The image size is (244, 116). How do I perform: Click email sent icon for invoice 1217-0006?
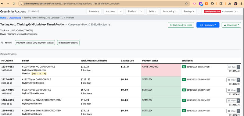pos(184,90)
